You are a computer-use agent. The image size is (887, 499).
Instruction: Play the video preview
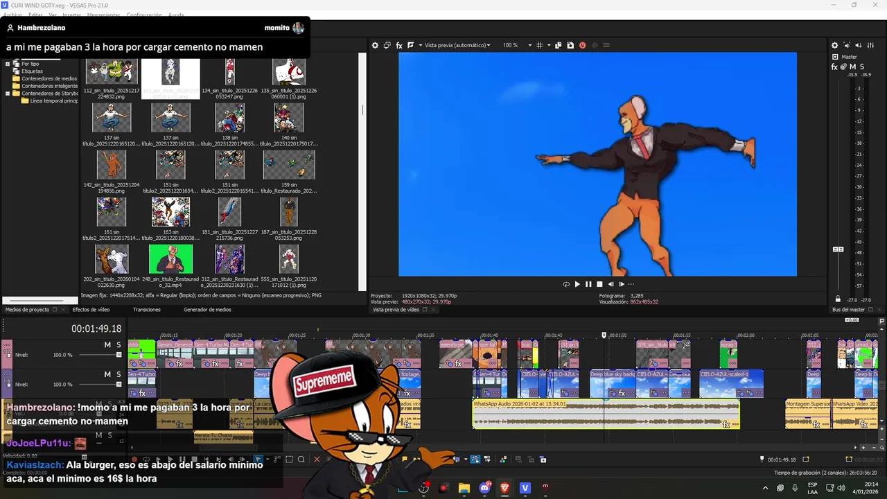click(577, 284)
